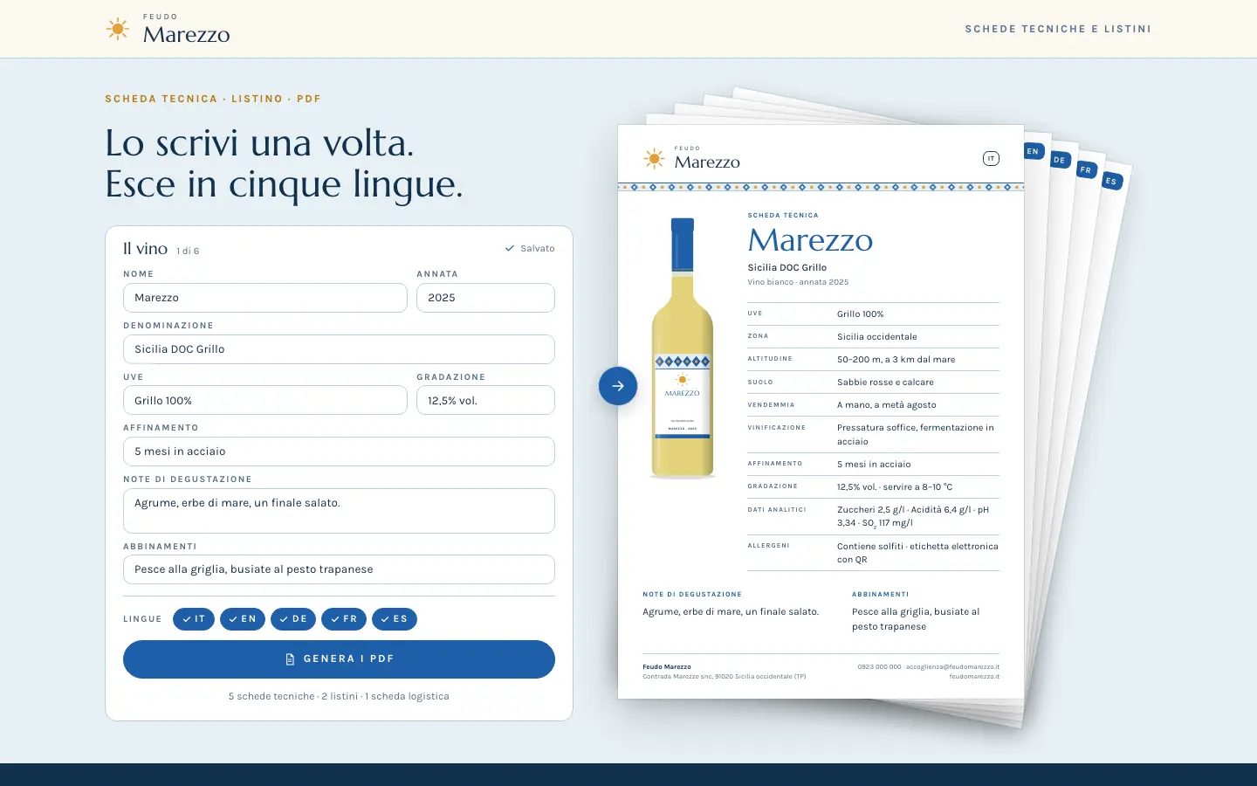
Task: Toggle the FR language chip
Action: (x=344, y=619)
